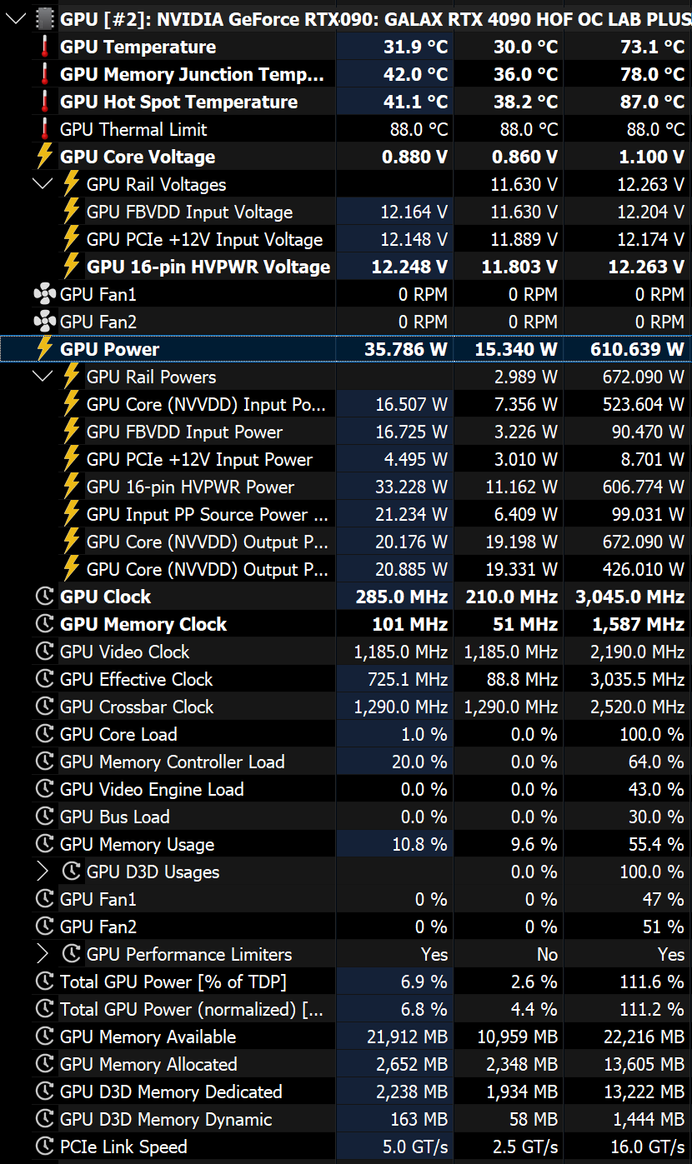This screenshot has width=692, height=1164.
Task: Click fan icon beside GPU Fan1 RPM row
Action: [44, 294]
